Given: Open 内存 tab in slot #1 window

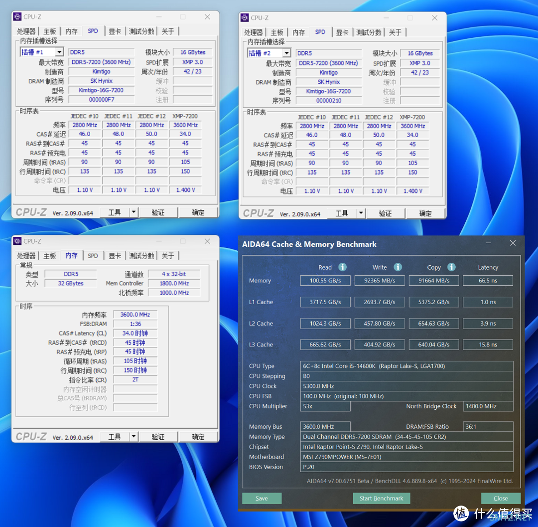Looking at the screenshot, I should click(x=71, y=31).
